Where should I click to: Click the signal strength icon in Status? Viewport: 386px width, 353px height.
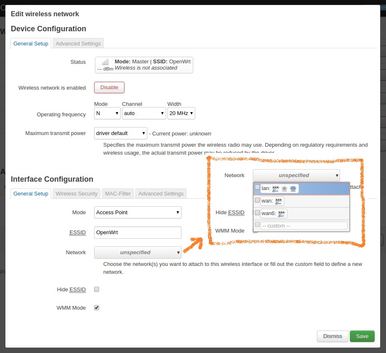point(105,62)
